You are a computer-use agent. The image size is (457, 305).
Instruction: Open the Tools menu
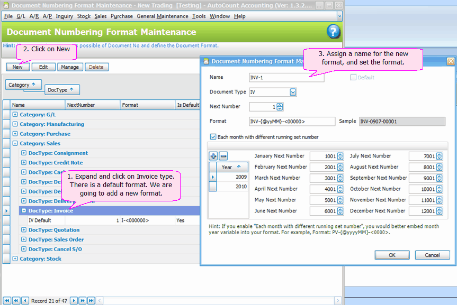pos(199,16)
